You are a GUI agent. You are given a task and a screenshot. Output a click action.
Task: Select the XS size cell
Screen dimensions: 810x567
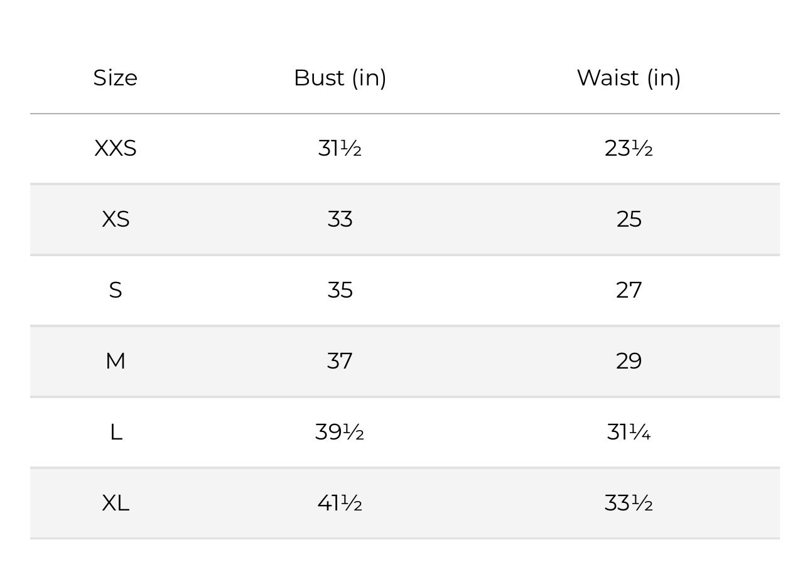[x=116, y=219]
